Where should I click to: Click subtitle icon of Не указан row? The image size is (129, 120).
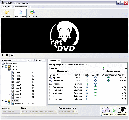[x=51, y=99]
